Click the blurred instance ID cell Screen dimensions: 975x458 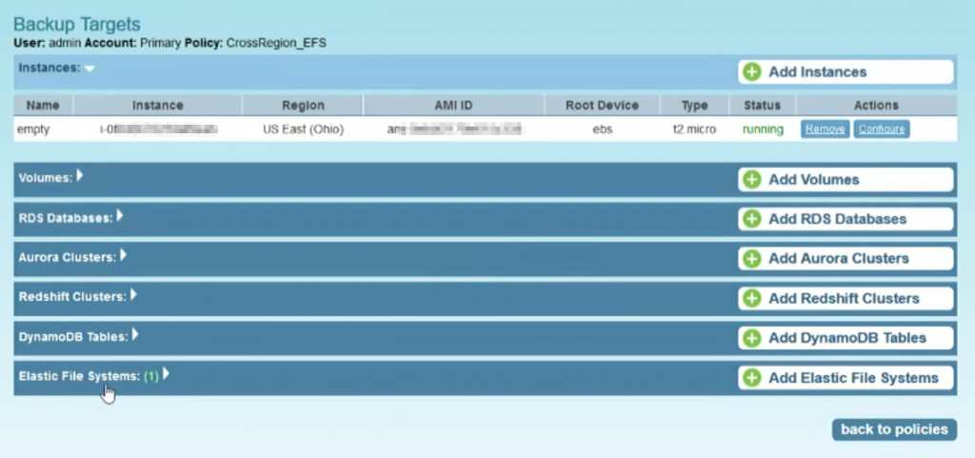[158, 129]
